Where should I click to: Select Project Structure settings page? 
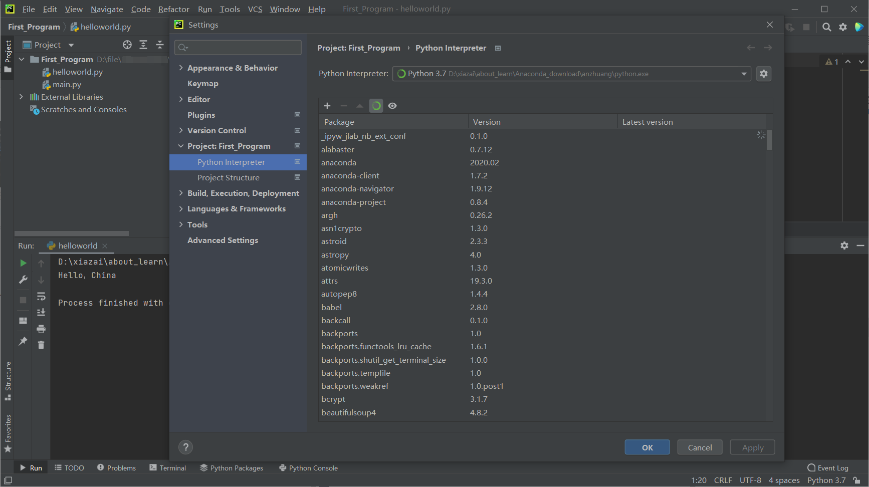coord(229,177)
